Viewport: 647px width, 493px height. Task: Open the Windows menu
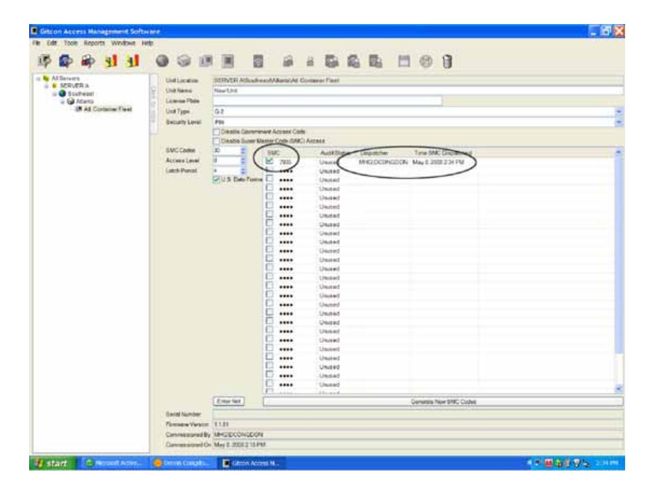(122, 43)
